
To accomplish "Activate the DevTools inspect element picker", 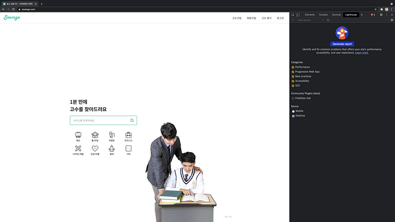I will [293, 15].
